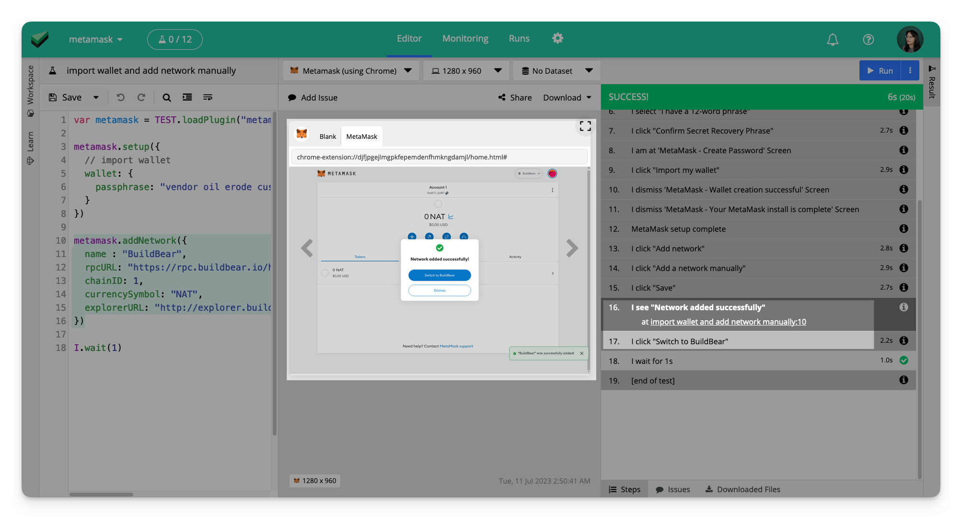Viewport: 962px width, 519px height.
Task: Select the MetaMask browser tab in the preview
Action: click(361, 136)
